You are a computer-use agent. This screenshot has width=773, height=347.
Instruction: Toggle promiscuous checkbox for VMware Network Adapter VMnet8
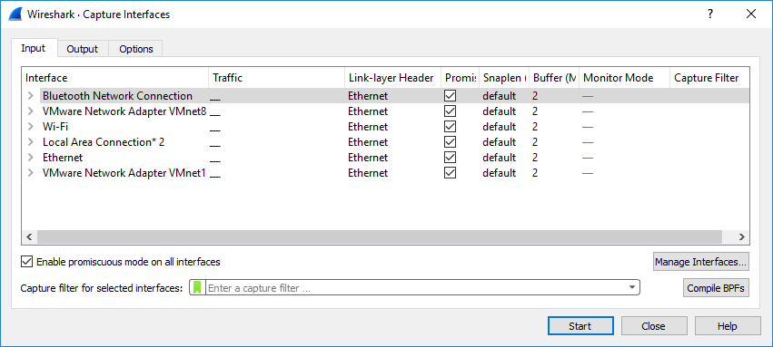451,111
